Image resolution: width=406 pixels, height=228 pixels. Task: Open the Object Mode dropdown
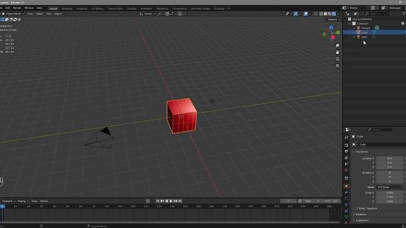13,14
